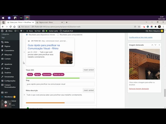Viewport: 166px width, 124px height.
Task: Move Imagem destacada panel down
Action: click(x=155, y=45)
